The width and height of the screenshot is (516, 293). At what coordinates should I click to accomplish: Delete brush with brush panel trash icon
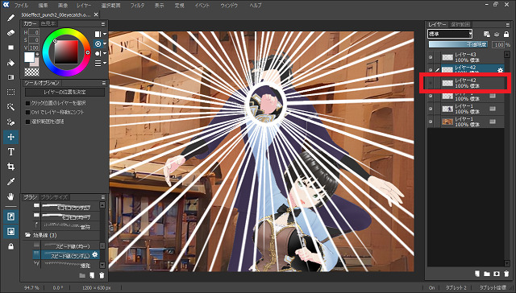click(x=102, y=275)
